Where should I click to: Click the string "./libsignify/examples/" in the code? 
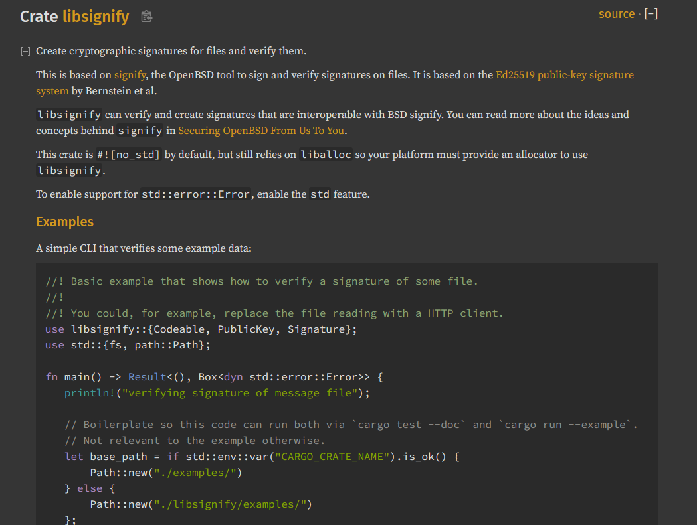[x=230, y=504]
